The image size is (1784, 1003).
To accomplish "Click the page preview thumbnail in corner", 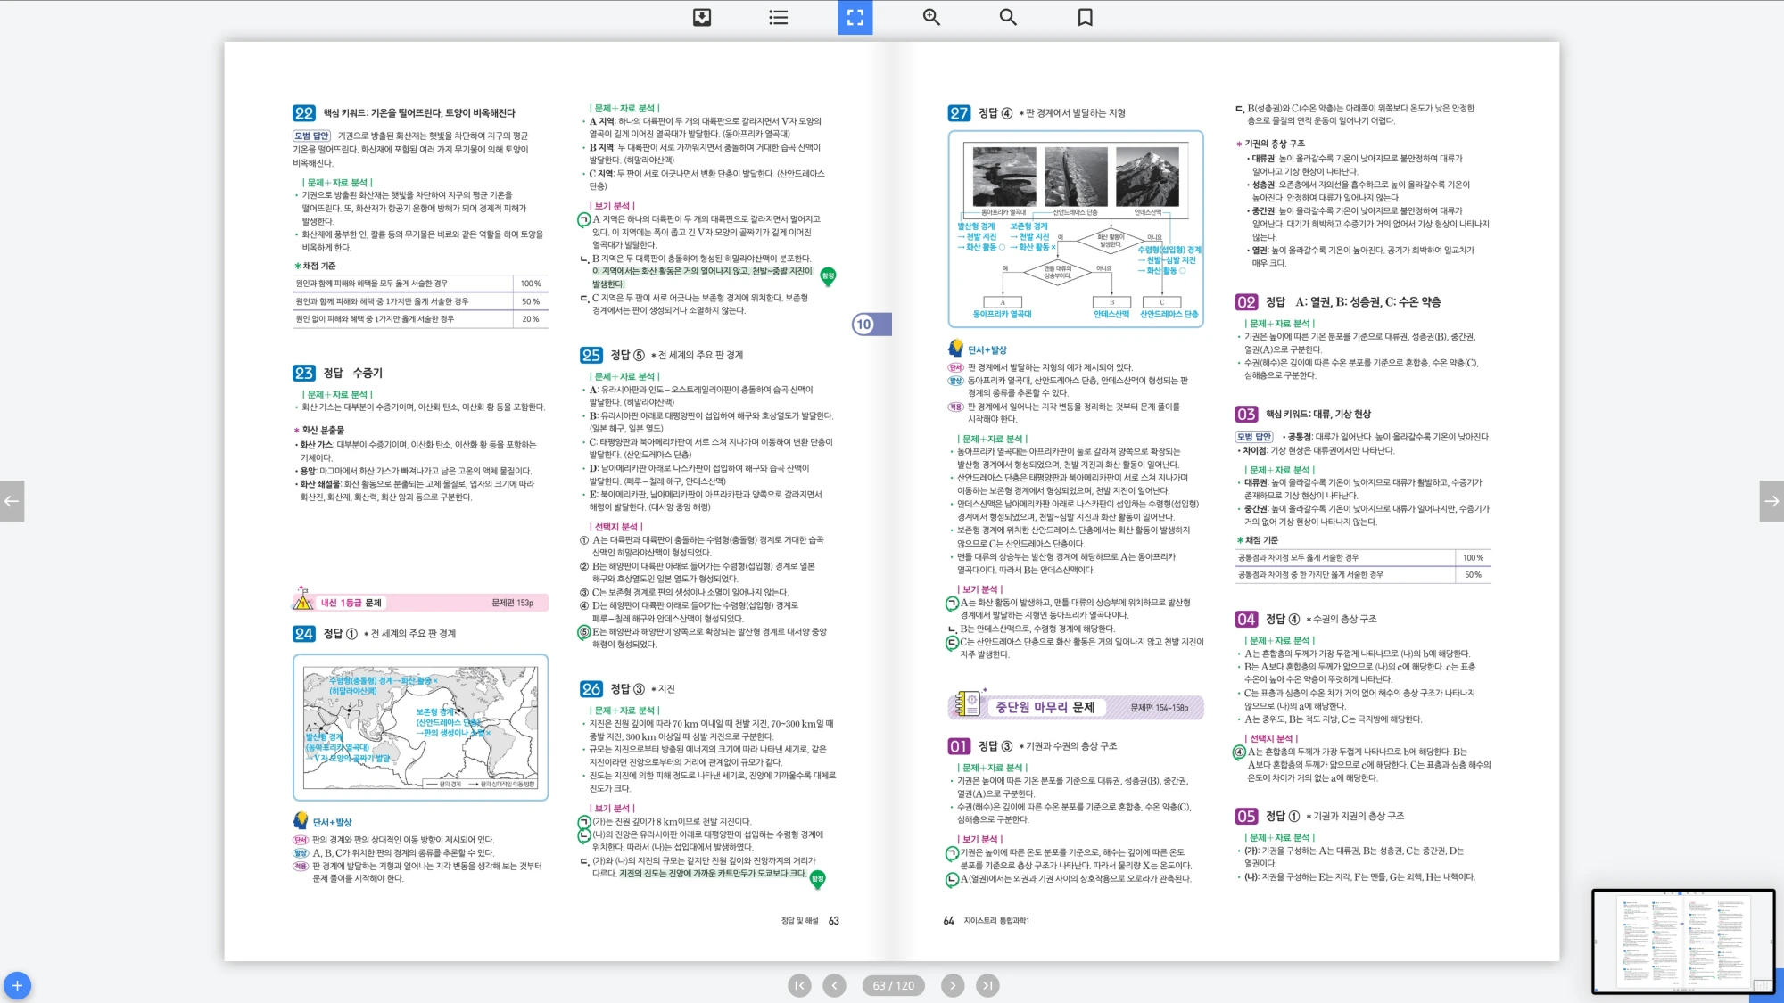I will (1682, 941).
